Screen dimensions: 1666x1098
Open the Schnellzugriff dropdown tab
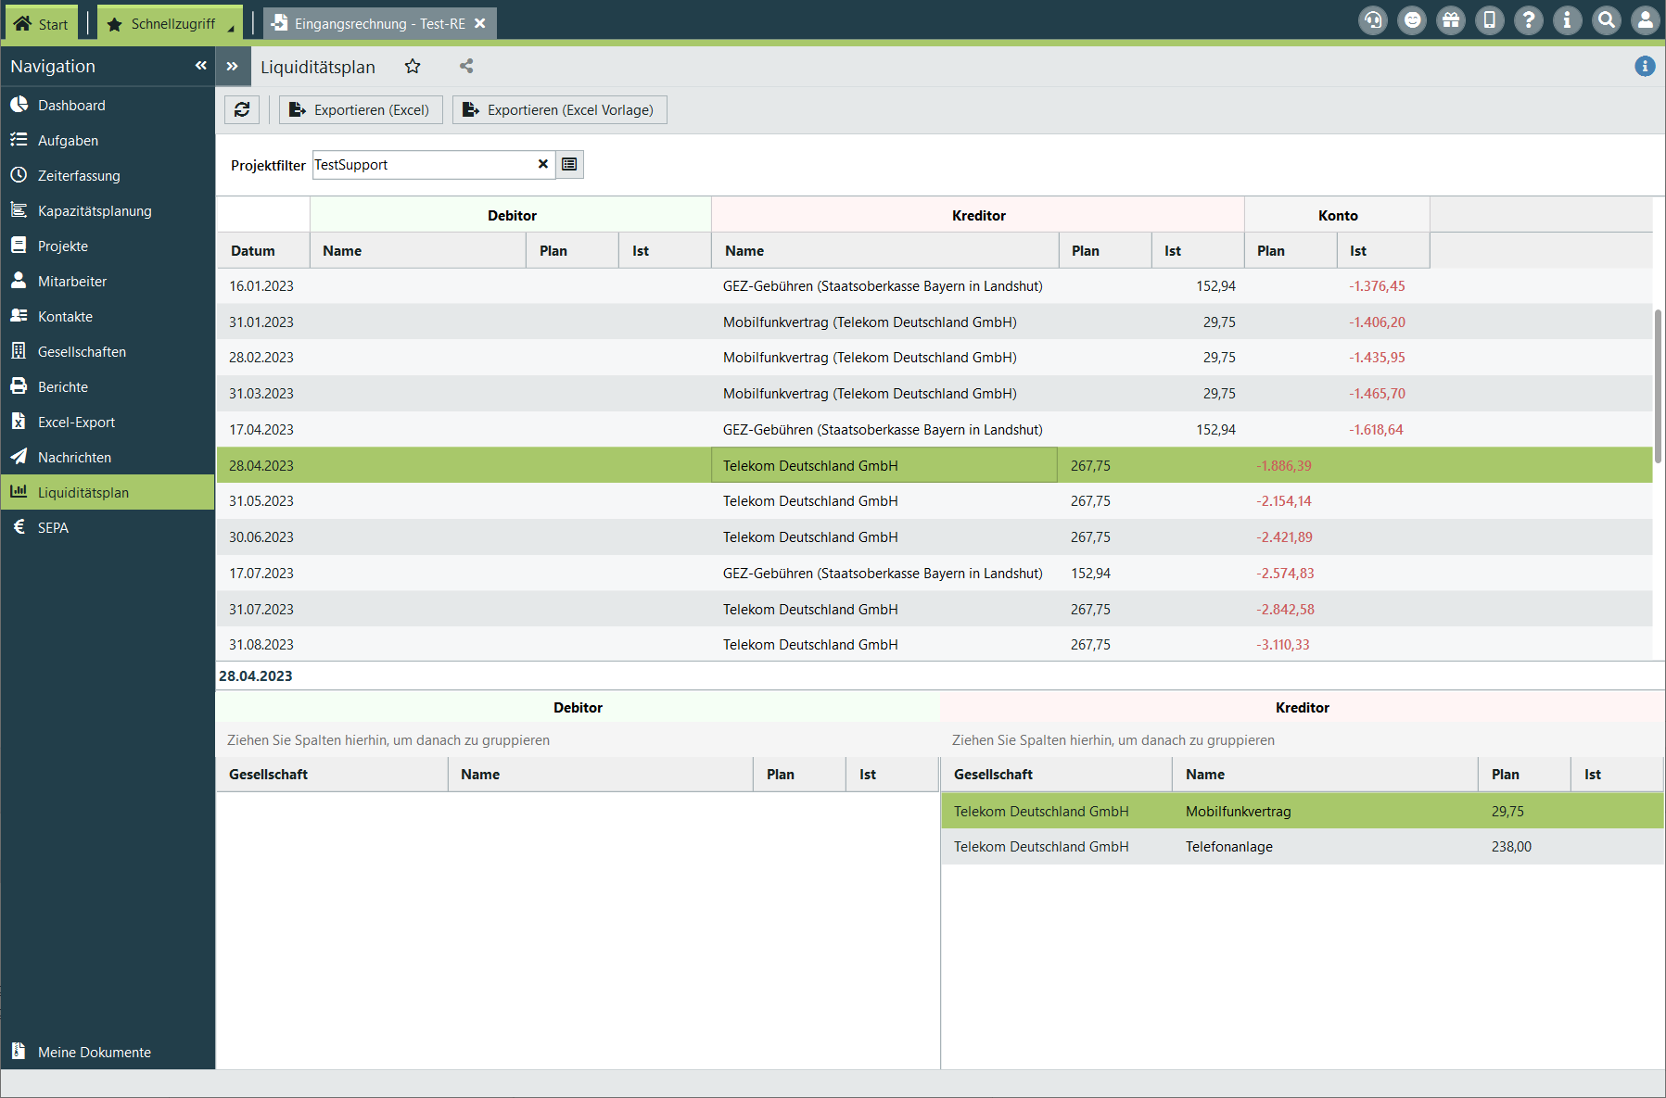click(172, 24)
